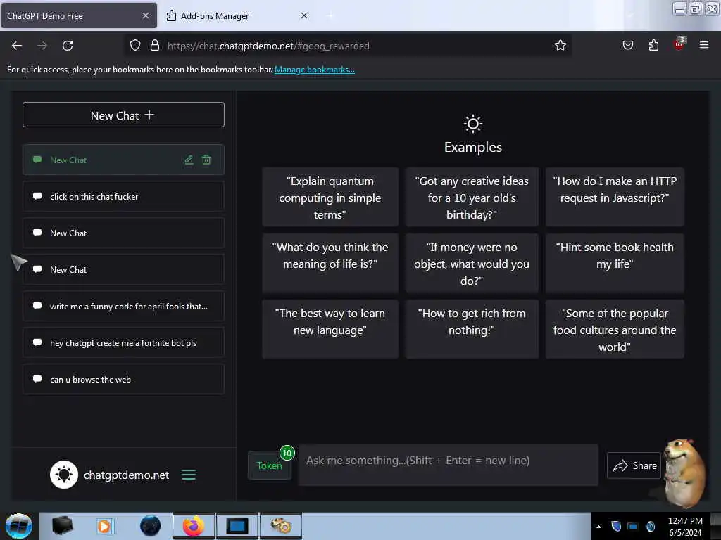This screenshot has height=540, width=721.
Task: Select 'How to get rich from nothing!' example
Action: [472, 329]
